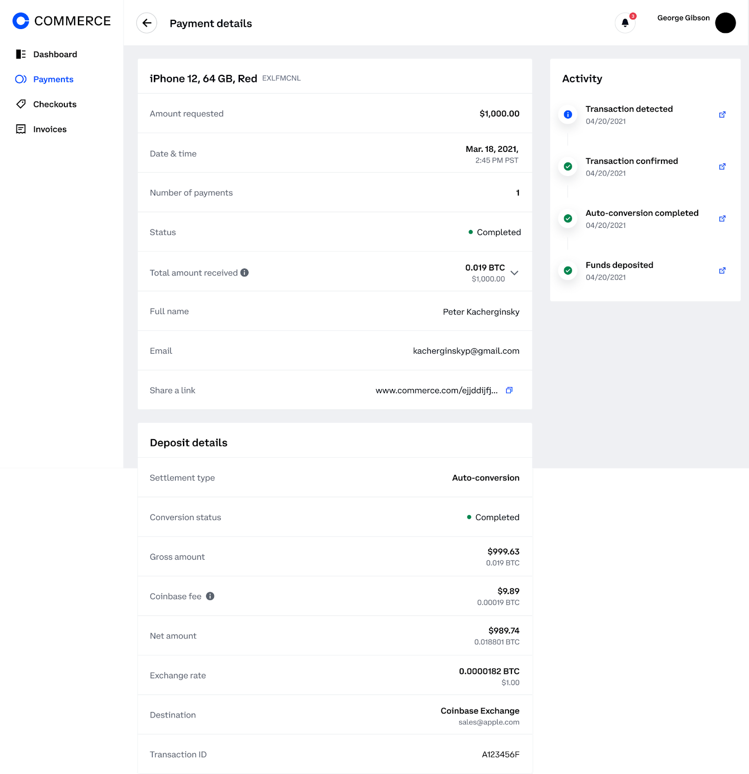Open the Dashboard menu item
The height and width of the screenshot is (774, 749).
[x=55, y=54]
